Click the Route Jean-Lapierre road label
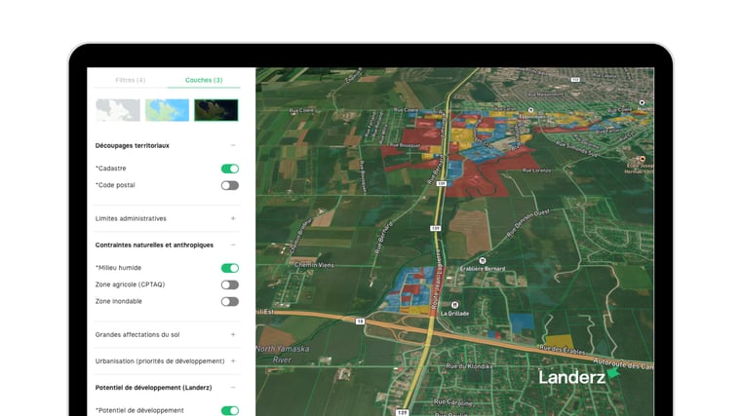Image resolution: width=741 pixels, height=416 pixels. coord(437,279)
